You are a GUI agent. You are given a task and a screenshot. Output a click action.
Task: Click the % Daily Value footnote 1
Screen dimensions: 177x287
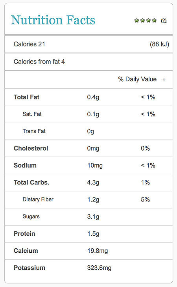pos(164,80)
